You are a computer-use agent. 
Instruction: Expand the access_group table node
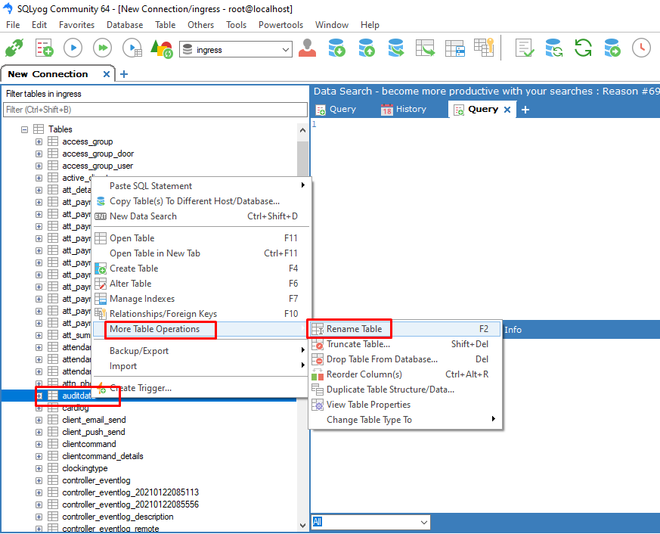(39, 142)
